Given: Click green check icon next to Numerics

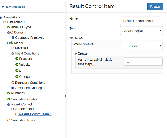Looking at the screenshot, I should pos(9,93).
